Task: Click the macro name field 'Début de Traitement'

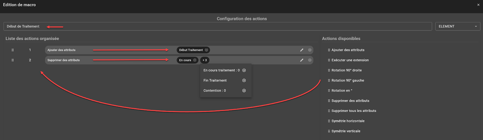Action: (x=217, y=26)
